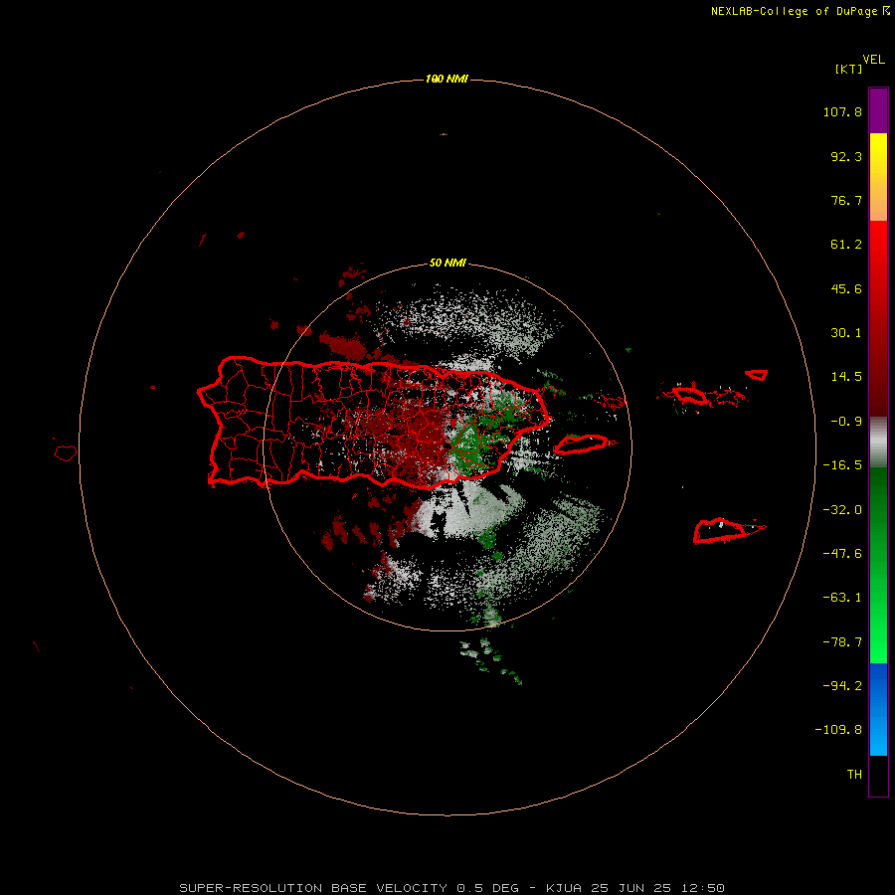Click the -63.1 velocity scale value
Screen dimensions: 895x895
[842, 598]
